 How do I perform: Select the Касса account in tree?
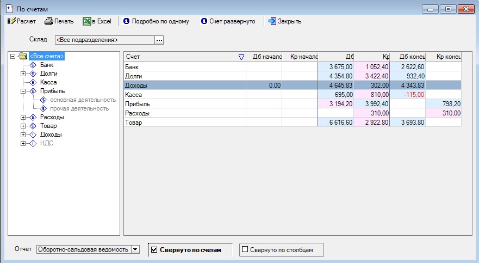click(x=48, y=82)
